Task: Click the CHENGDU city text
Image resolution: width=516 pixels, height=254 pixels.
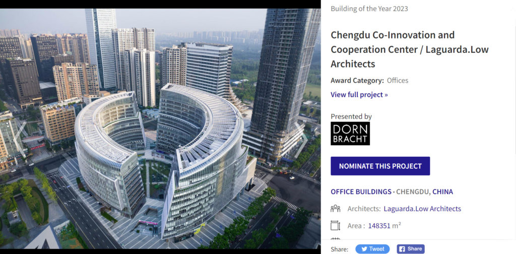Action: pos(413,192)
